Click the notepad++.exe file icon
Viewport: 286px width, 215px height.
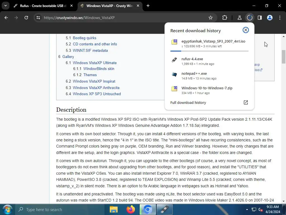[174, 74]
